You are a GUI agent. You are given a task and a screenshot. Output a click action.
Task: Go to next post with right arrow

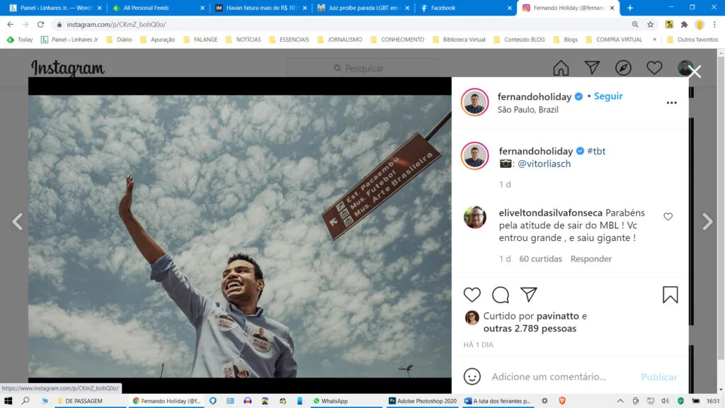click(707, 222)
